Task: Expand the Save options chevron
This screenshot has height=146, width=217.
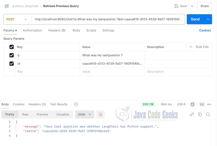Action: tap(192, 6)
